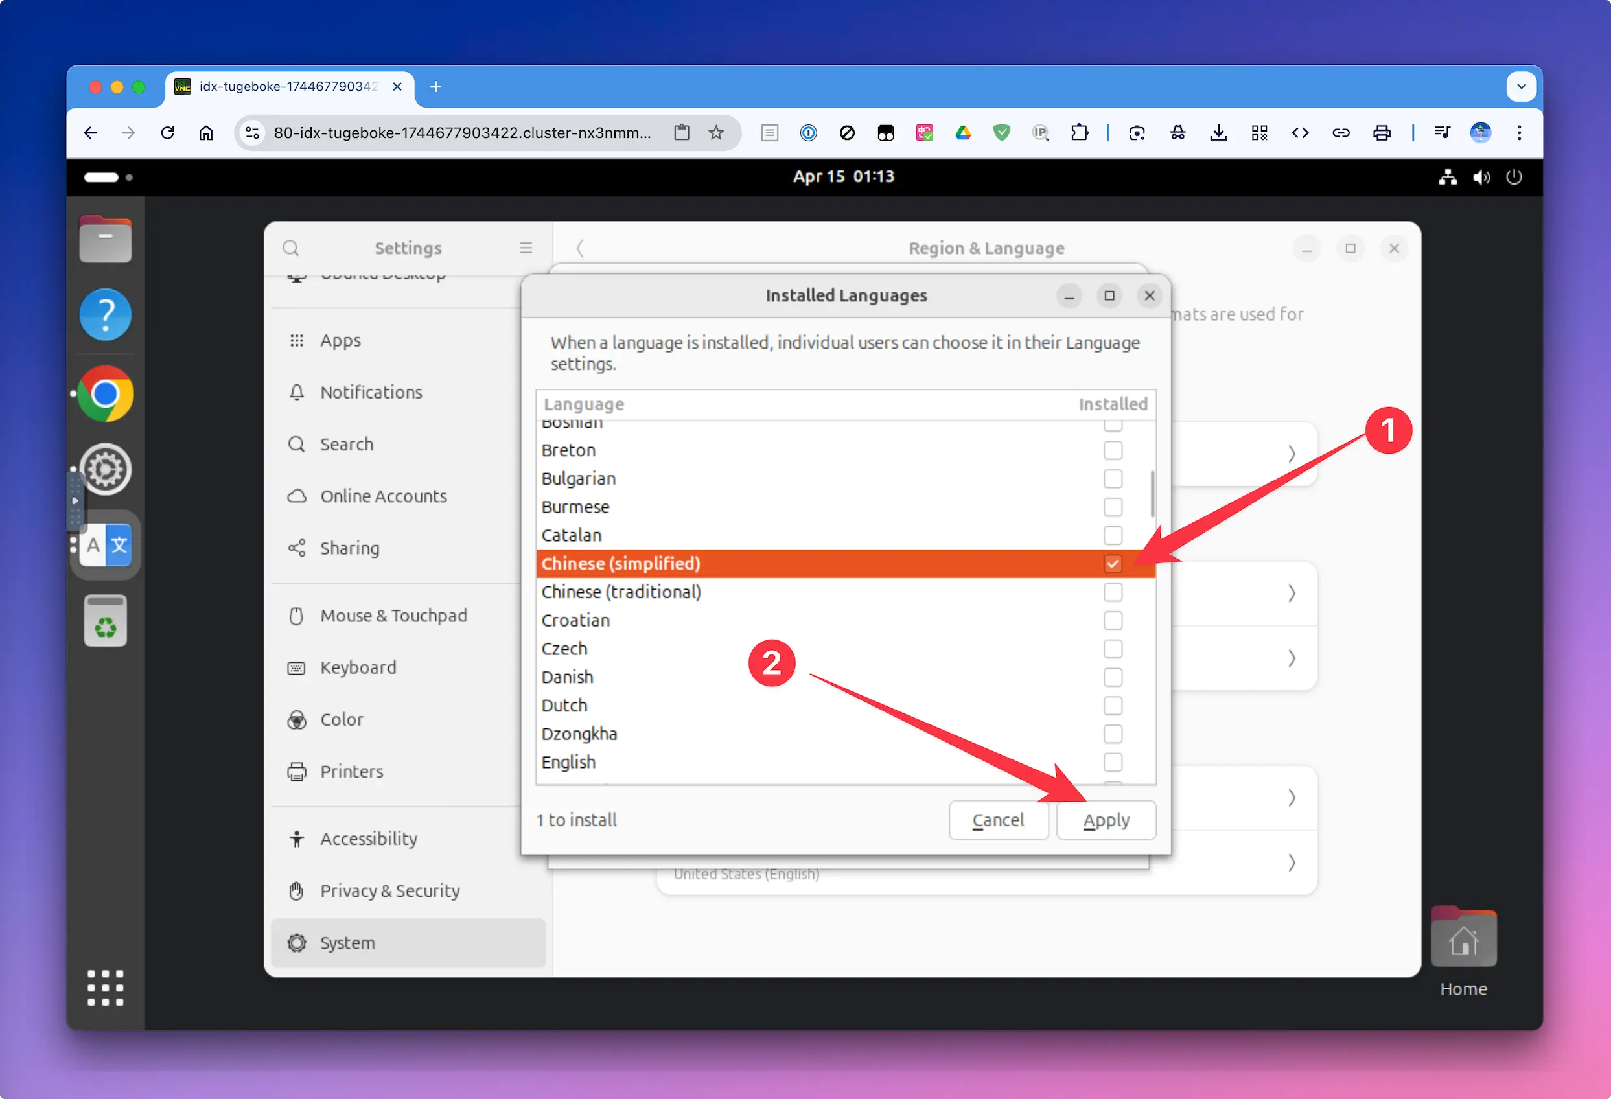Check the Chinese (traditional) checkbox
Viewport: 1611px width, 1099px height.
(1113, 592)
